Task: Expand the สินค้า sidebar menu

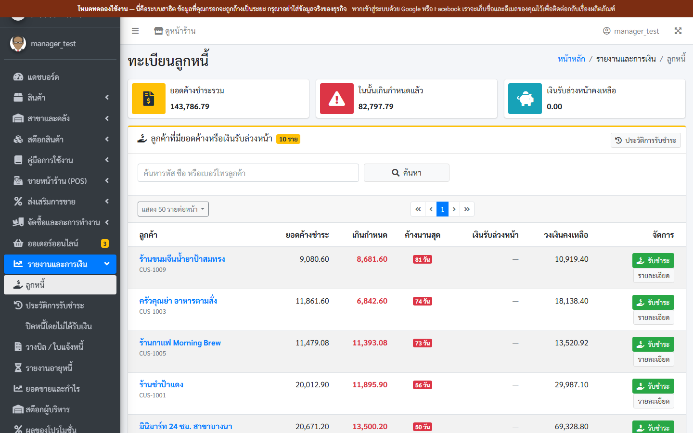Action: point(60,98)
